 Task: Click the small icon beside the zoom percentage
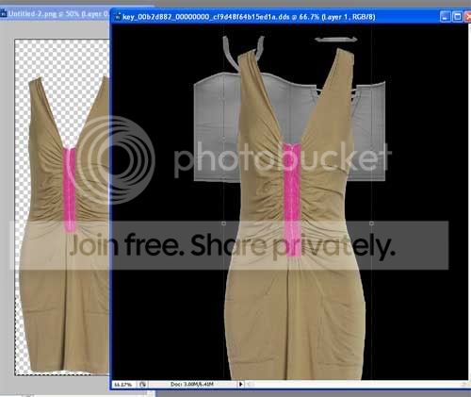(x=142, y=384)
